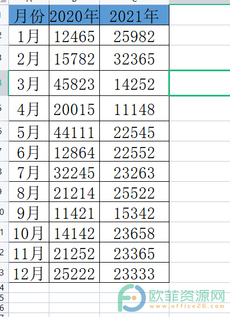
Task: Select the cell with value 15782
Action: click(75, 58)
